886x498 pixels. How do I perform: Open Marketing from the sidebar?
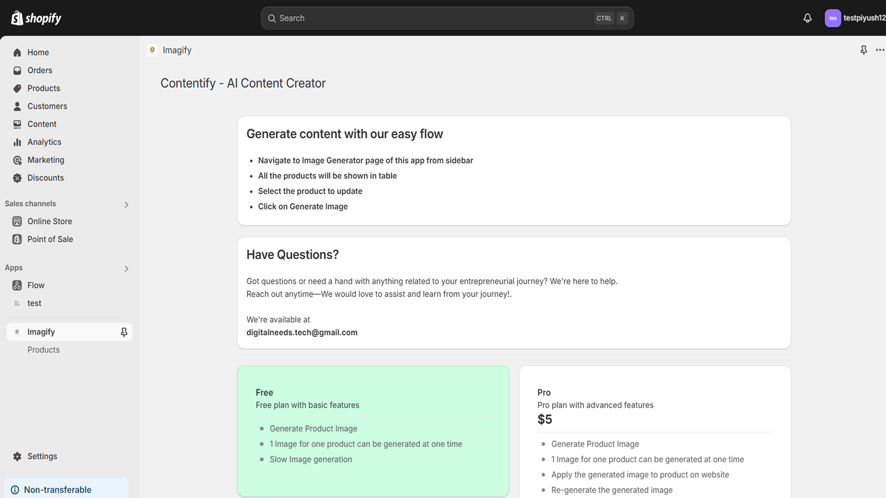pos(45,160)
